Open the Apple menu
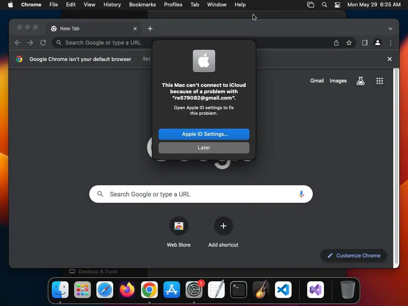The image size is (408, 306). 10,4
